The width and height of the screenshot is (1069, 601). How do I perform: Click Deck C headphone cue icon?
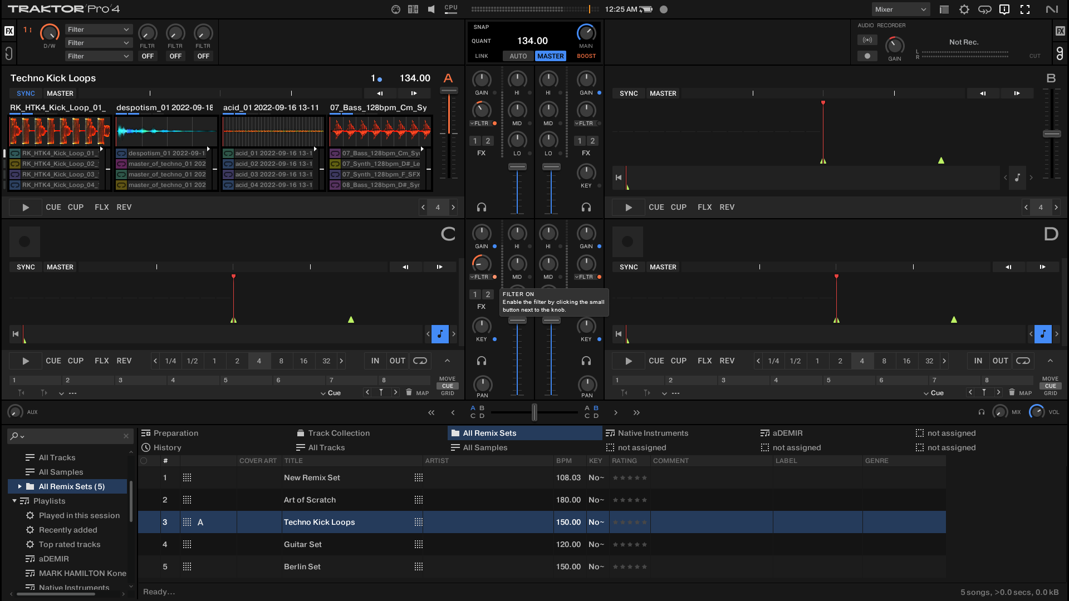[482, 361]
